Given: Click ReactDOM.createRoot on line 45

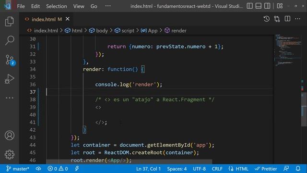Looking at the screenshot, I should click(133, 153).
